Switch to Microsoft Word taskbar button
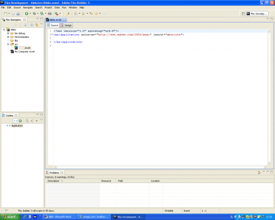The height and width of the screenshot is (220, 275). tap(60, 217)
